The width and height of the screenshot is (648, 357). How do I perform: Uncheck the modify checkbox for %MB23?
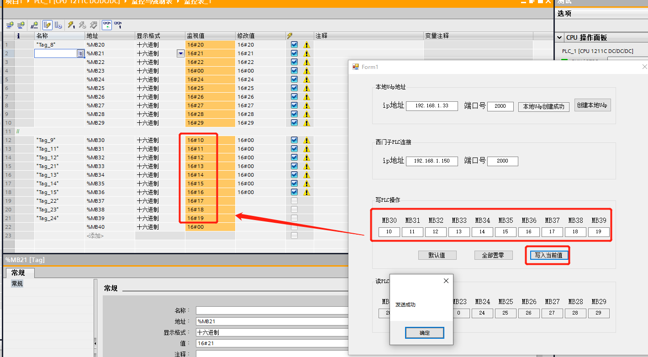[x=294, y=71]
